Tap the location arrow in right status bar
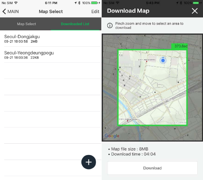 (x=177, y=3)
